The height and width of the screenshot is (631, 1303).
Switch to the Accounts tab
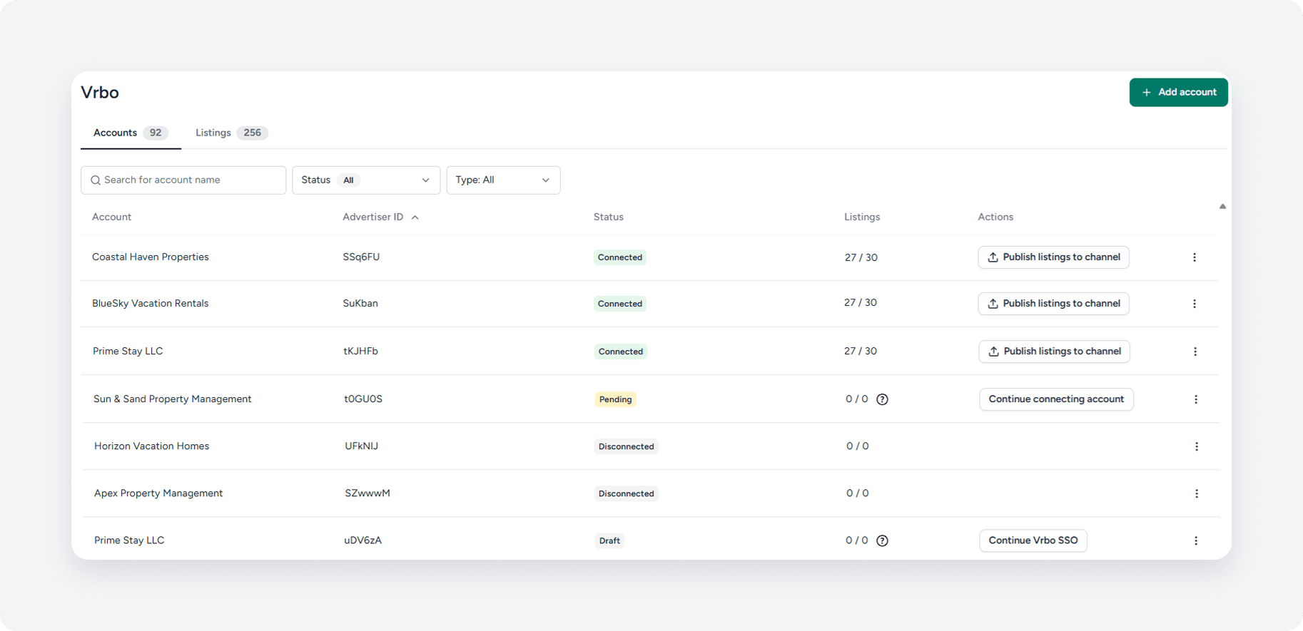(131, 133)
